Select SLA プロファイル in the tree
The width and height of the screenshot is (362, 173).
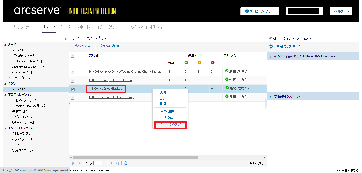click(23, 150)
